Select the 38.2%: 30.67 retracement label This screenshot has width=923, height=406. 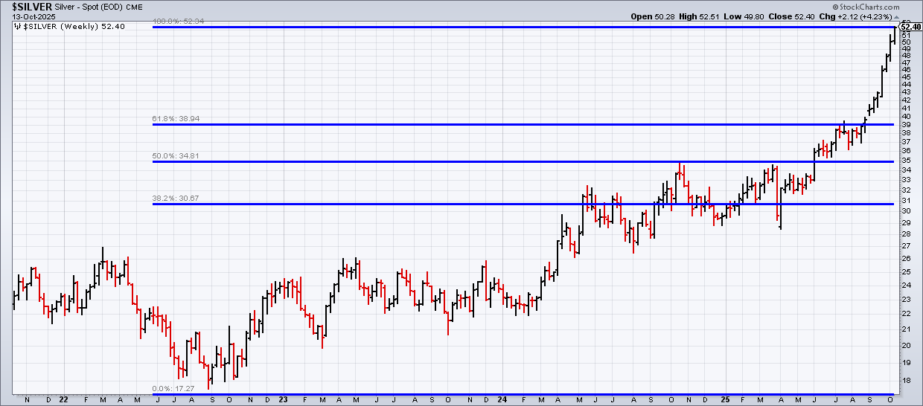tap(176, 199)
